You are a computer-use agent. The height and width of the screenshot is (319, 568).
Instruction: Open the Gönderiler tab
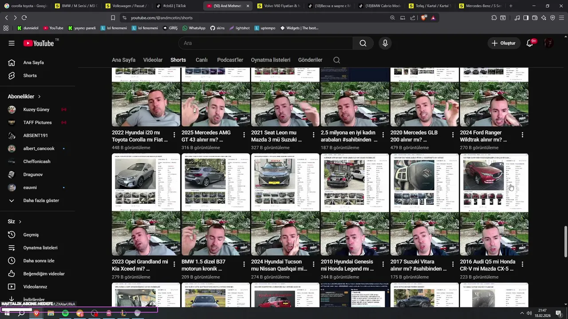[x=310, y=60]
